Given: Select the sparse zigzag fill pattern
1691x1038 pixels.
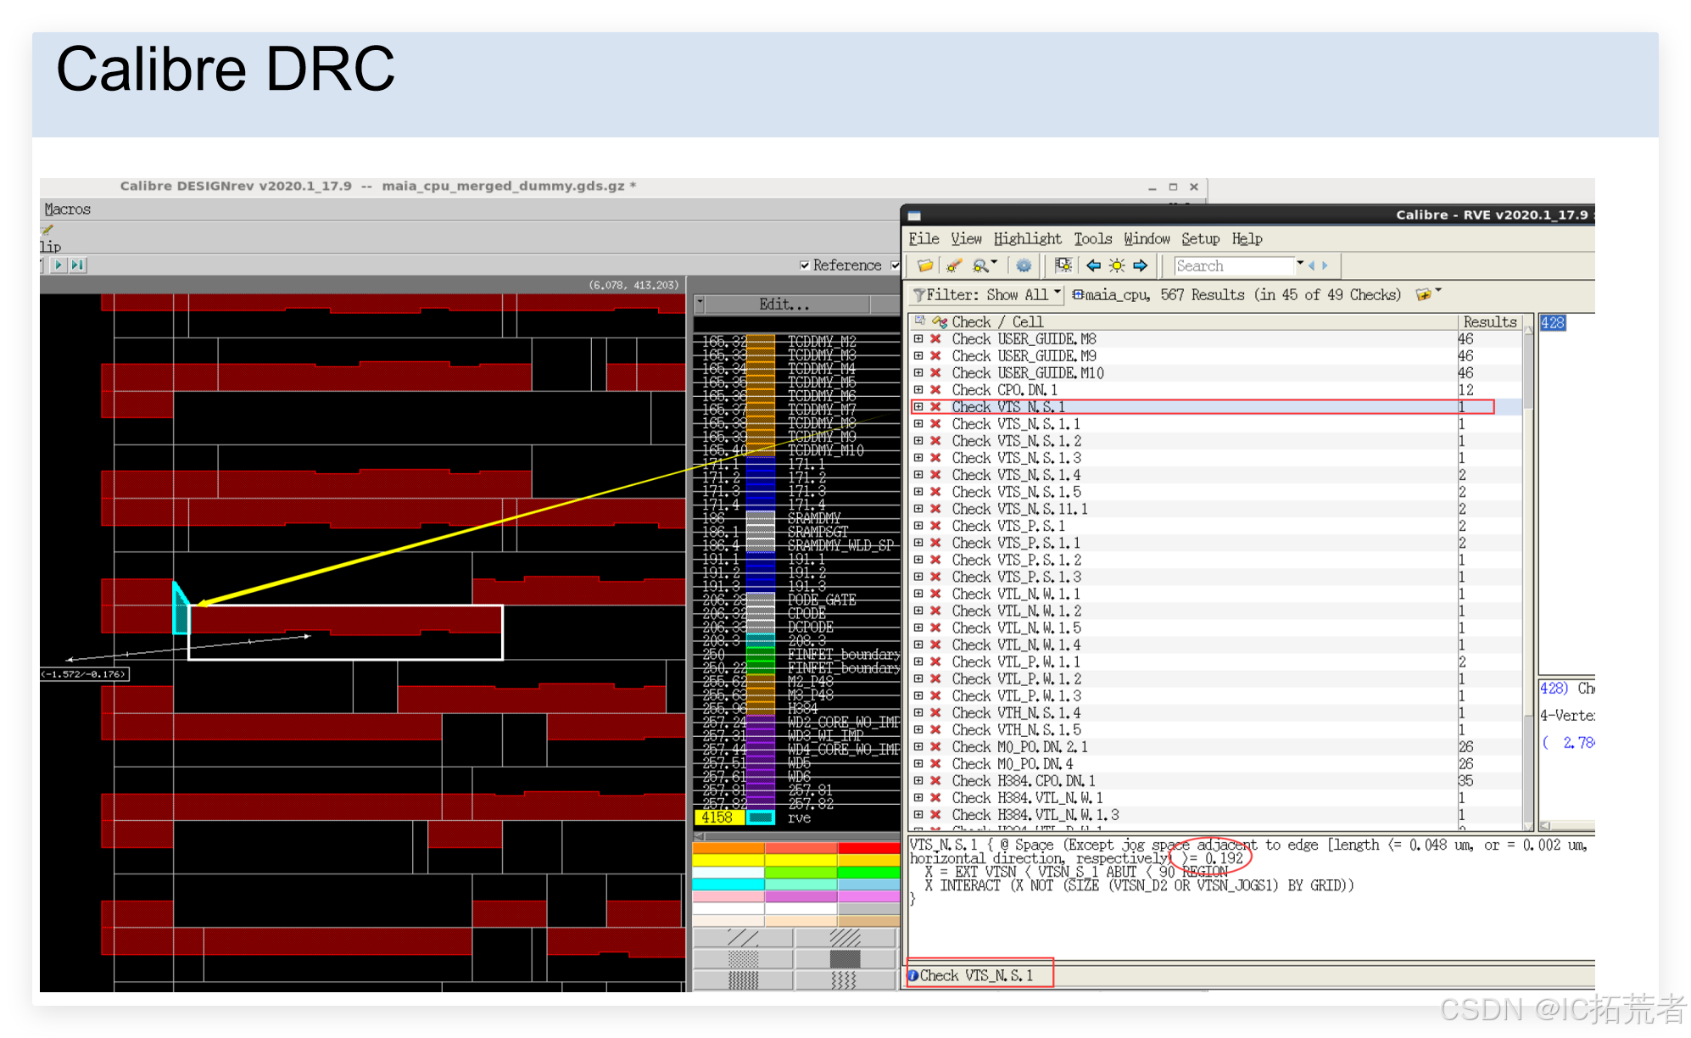Looking at the screenshot, I should tap(845, 980).
